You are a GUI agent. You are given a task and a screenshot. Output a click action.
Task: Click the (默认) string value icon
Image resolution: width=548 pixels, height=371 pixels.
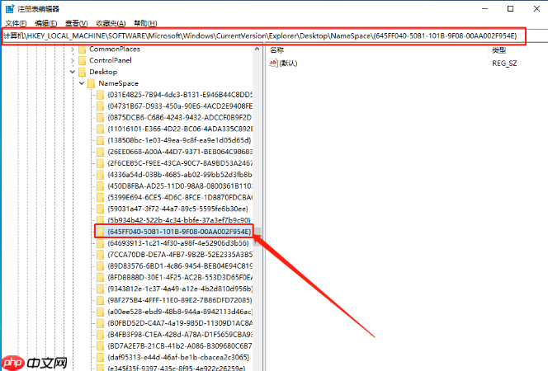pos(273,63)
